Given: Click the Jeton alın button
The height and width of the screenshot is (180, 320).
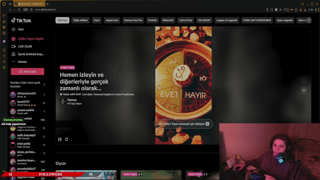Looking at the screenshot, I should (x=27, y=71).
